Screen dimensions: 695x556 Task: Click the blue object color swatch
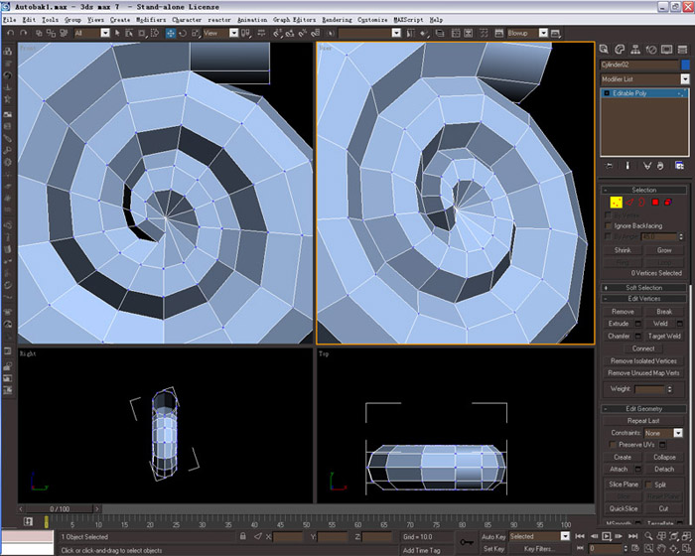click(685, 65)
